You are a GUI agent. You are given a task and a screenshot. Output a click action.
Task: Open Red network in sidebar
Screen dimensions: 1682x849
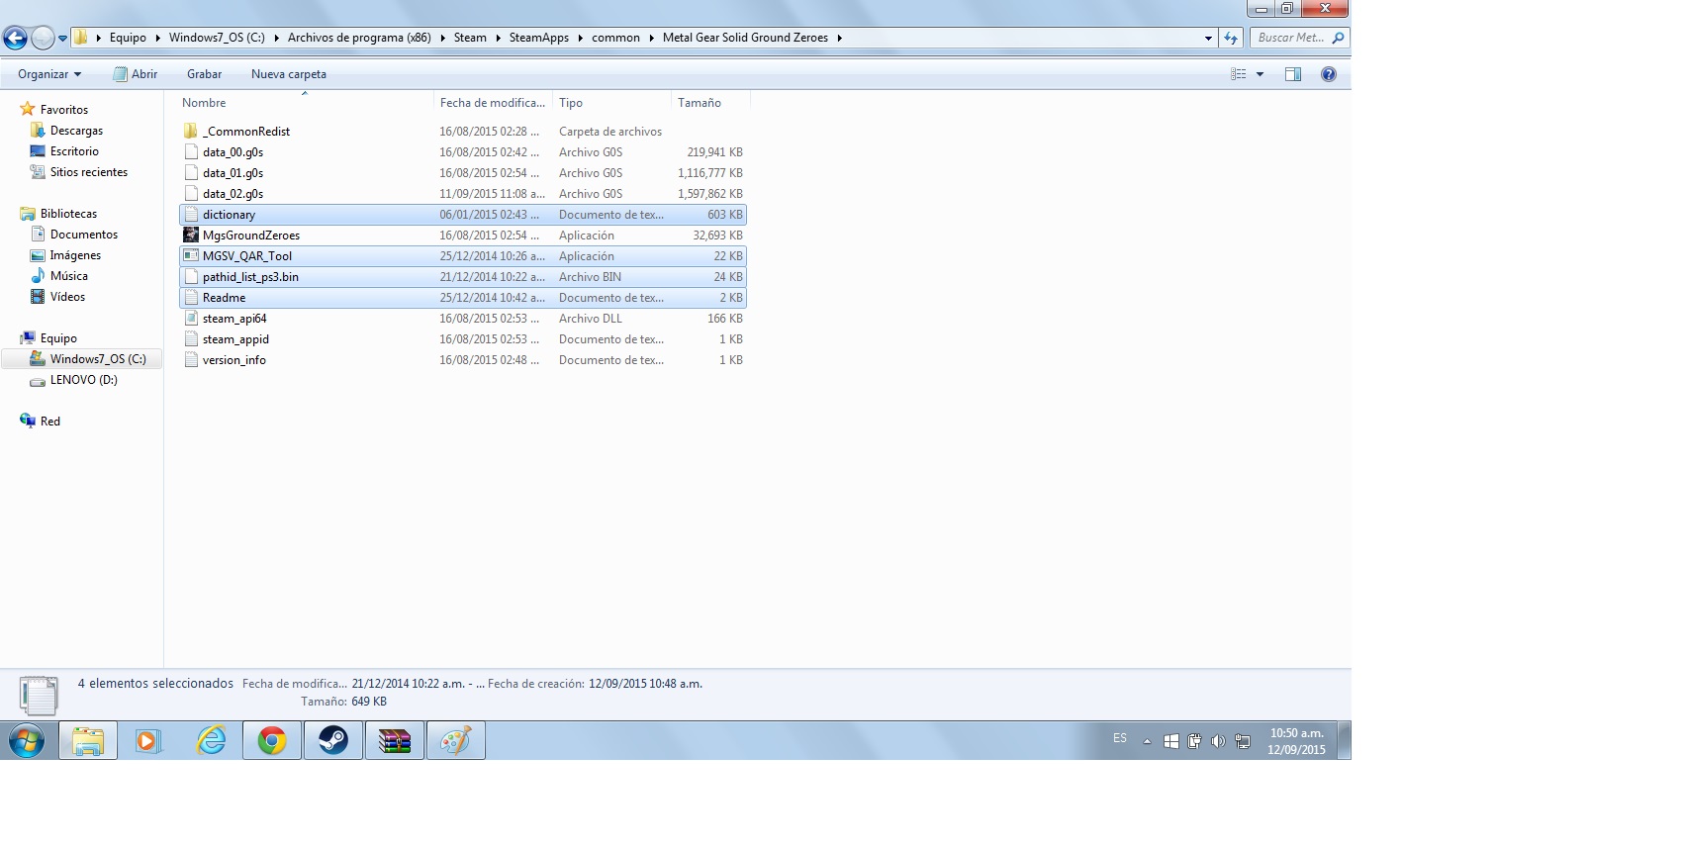coord(50,422)
